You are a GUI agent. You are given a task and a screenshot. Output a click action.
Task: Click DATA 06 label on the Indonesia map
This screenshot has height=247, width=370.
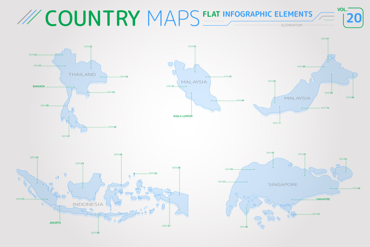(x=176, y=168)
